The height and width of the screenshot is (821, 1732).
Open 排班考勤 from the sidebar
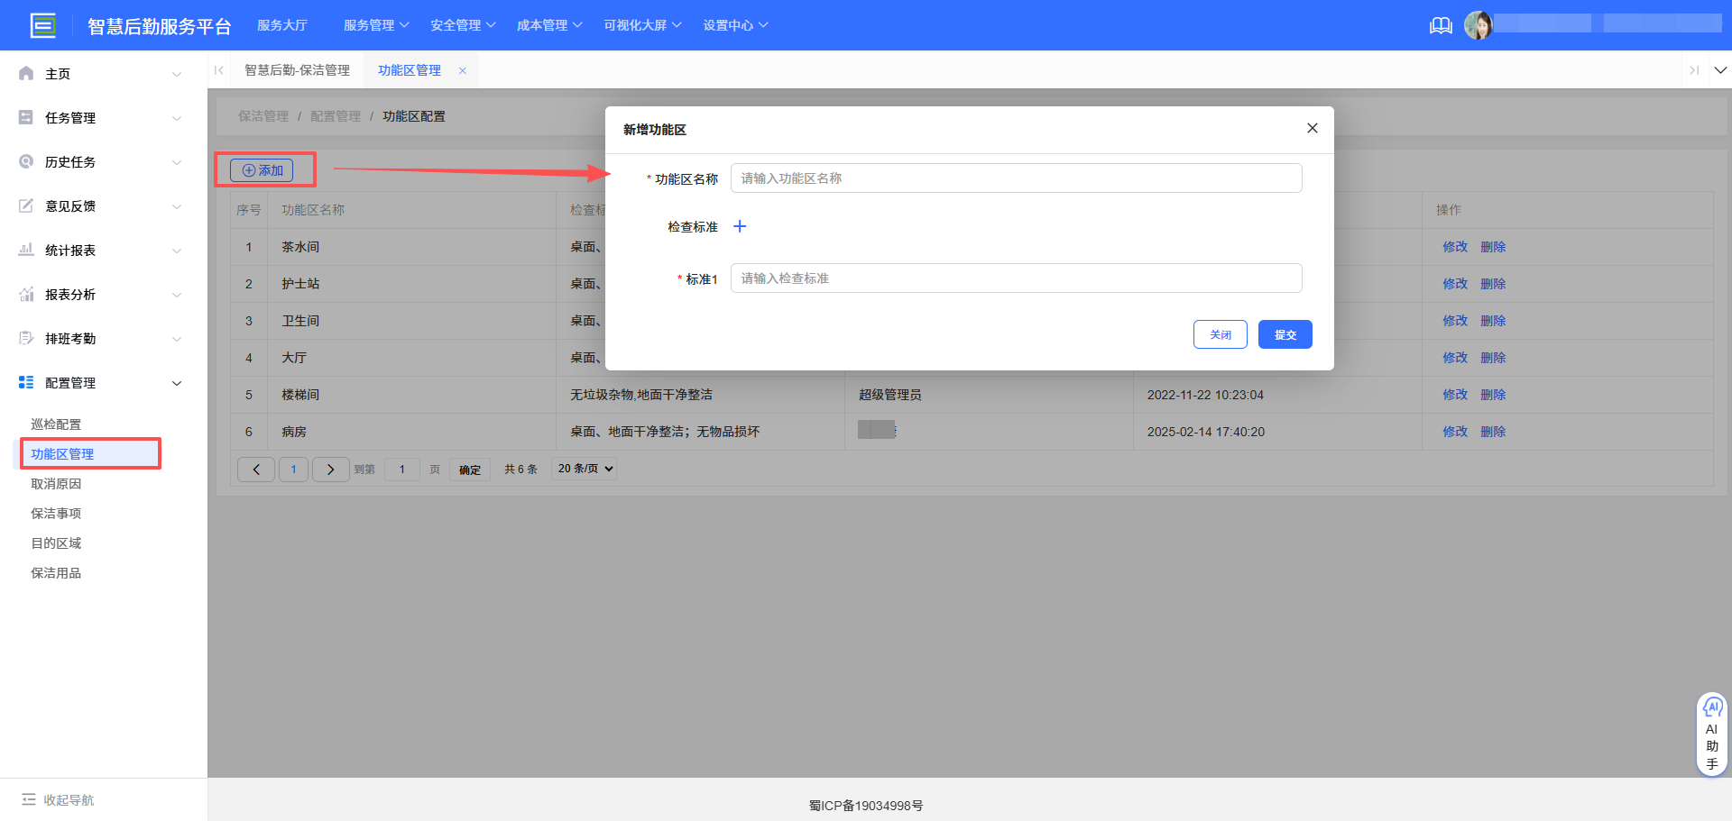[x=70, y=338]
